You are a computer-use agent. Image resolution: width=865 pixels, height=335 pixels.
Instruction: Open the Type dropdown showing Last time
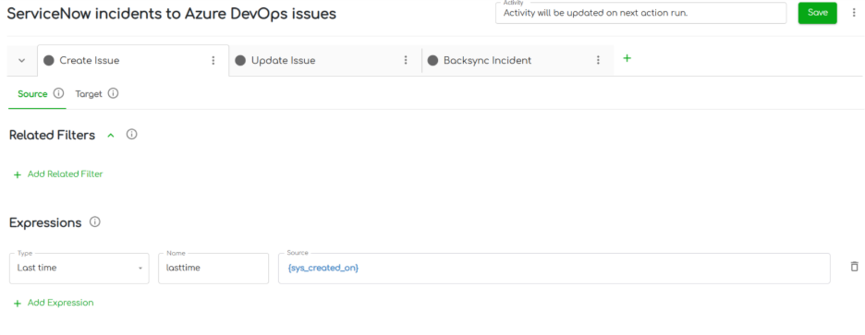pos(79,269)
